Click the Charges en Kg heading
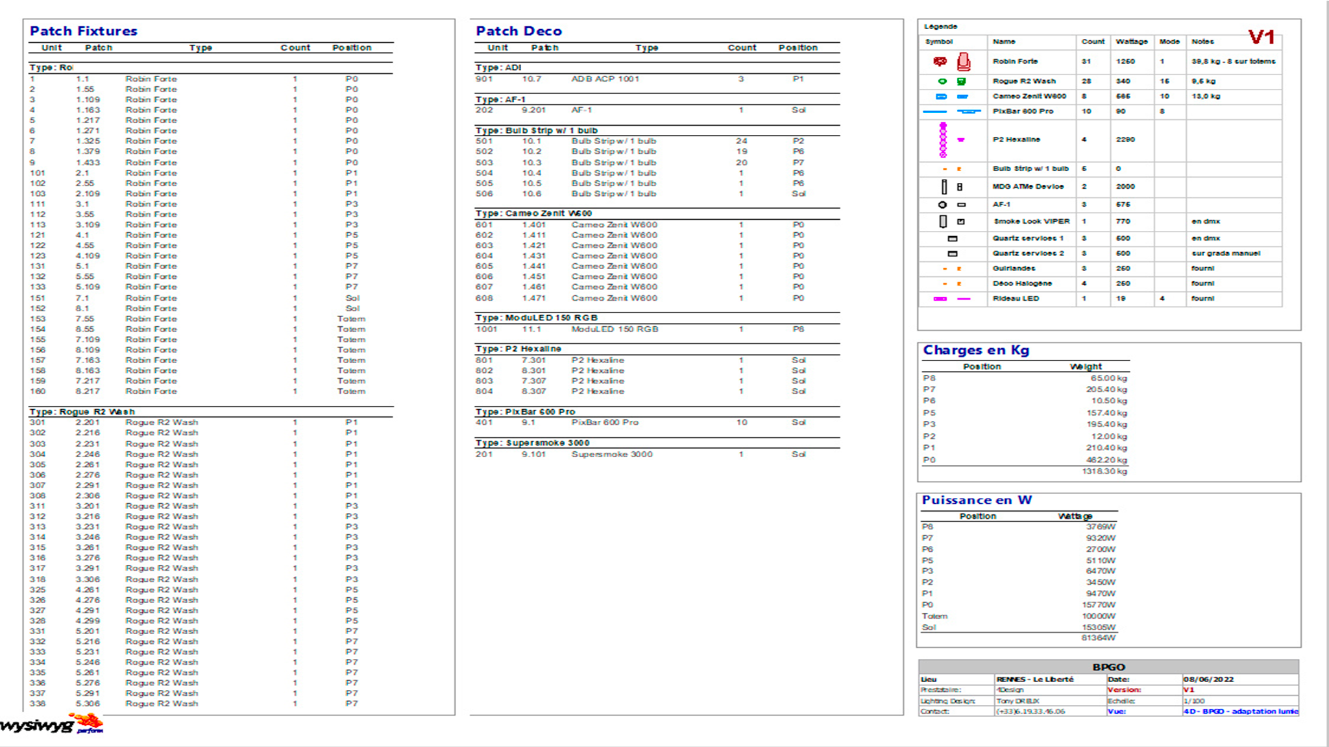Image resolution: width=1329 pixels, height=747 pixels. (x=976, y=350)
